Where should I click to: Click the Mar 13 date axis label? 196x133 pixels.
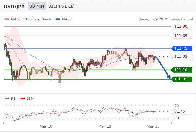(153, 126)
